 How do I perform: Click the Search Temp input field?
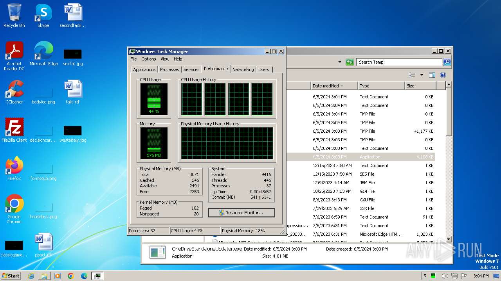399,62
